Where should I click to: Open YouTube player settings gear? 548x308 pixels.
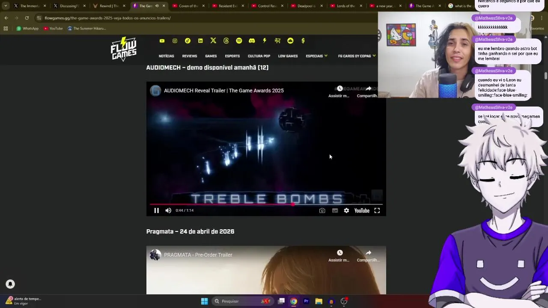[x=346, y=210]
